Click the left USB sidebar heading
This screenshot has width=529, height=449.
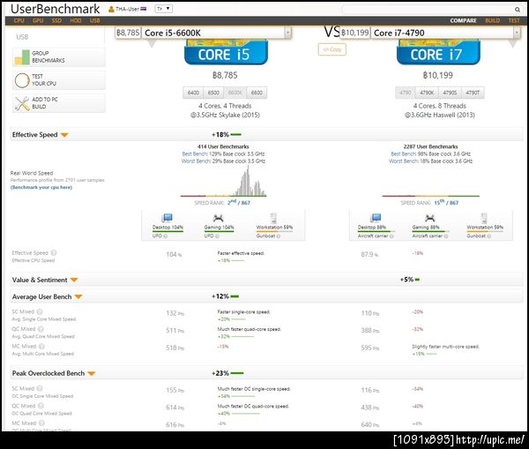pyautogui.click(x=22, y=37)
